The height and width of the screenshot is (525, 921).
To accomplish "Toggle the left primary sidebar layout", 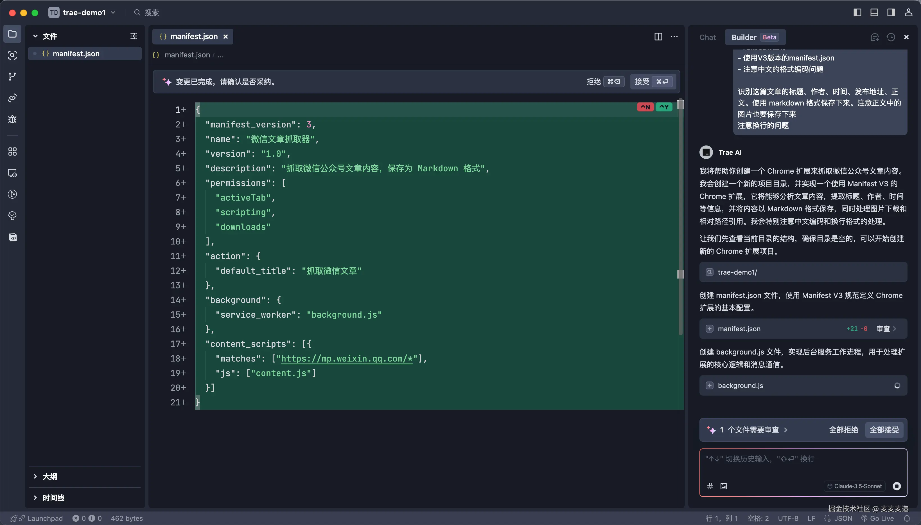I will pyautogui.click(x=857, y=13).
